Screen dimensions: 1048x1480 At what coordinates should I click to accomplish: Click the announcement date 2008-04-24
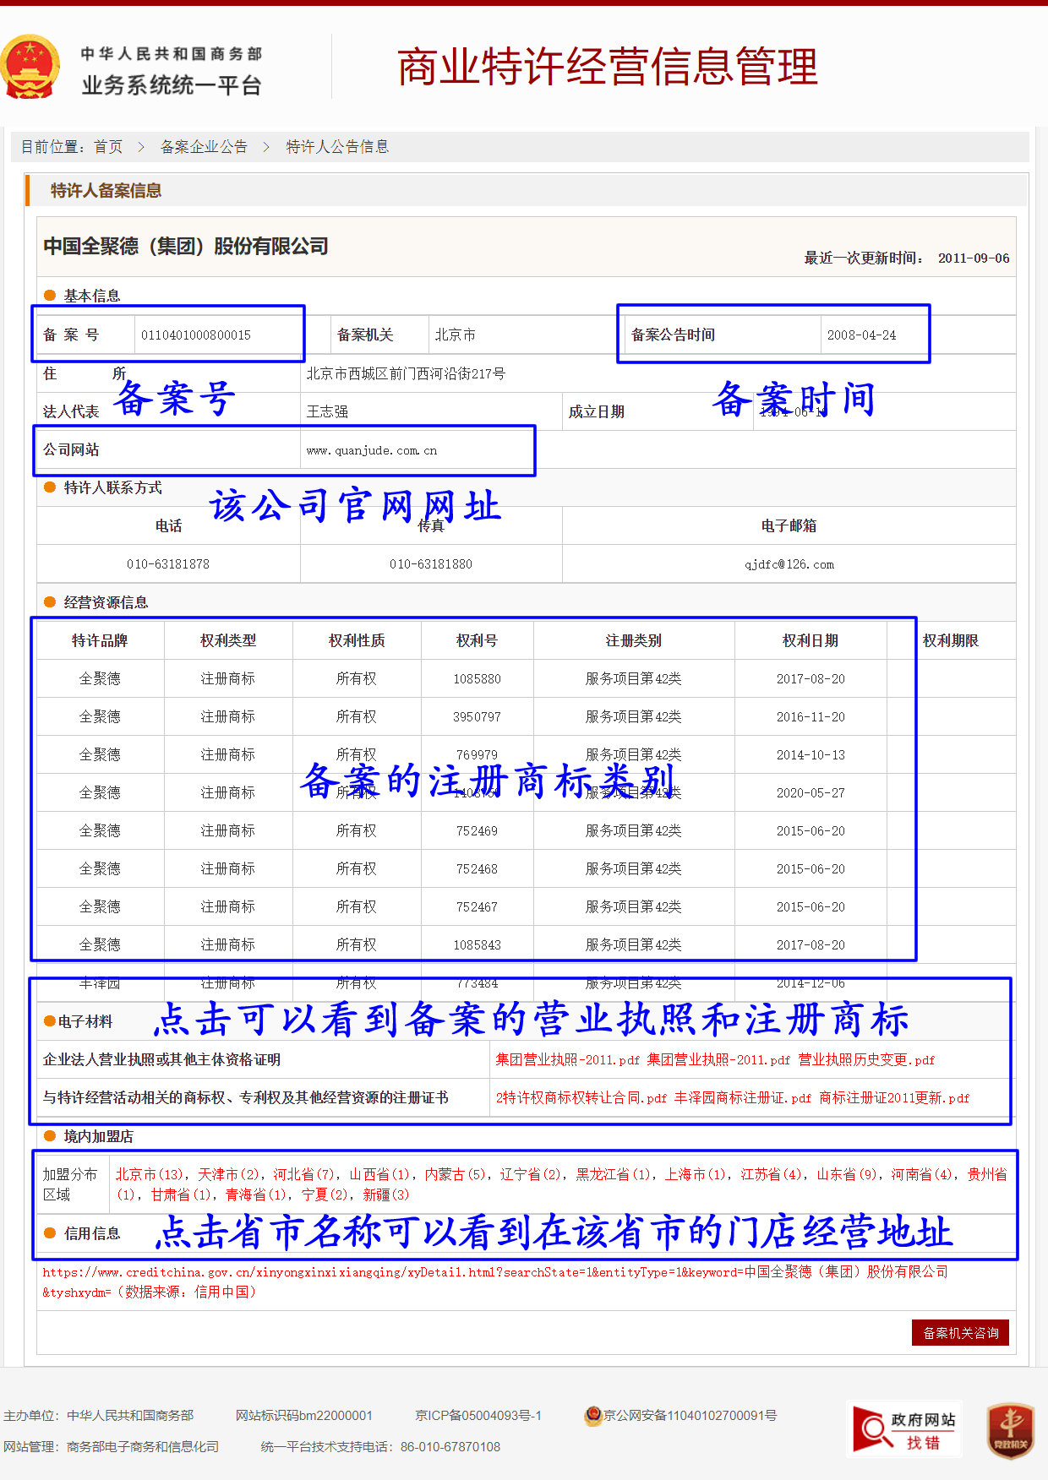click(862, 335)
